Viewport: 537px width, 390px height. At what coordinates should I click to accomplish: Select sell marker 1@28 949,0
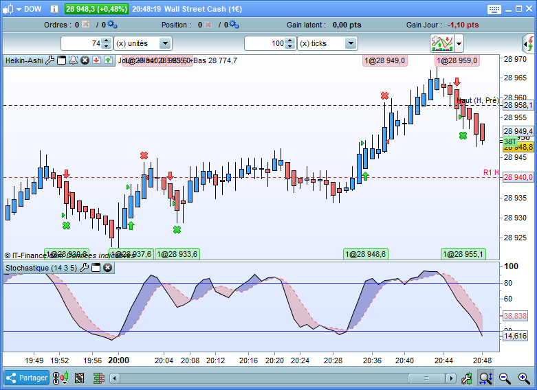[385, 61]
